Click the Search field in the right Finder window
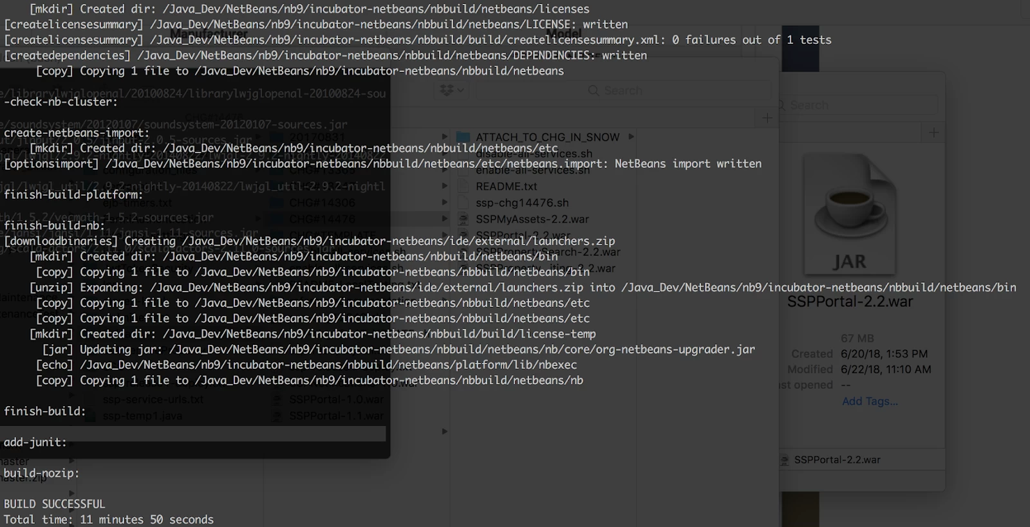This screenshot has height=527, width=1030. [858, 105]
